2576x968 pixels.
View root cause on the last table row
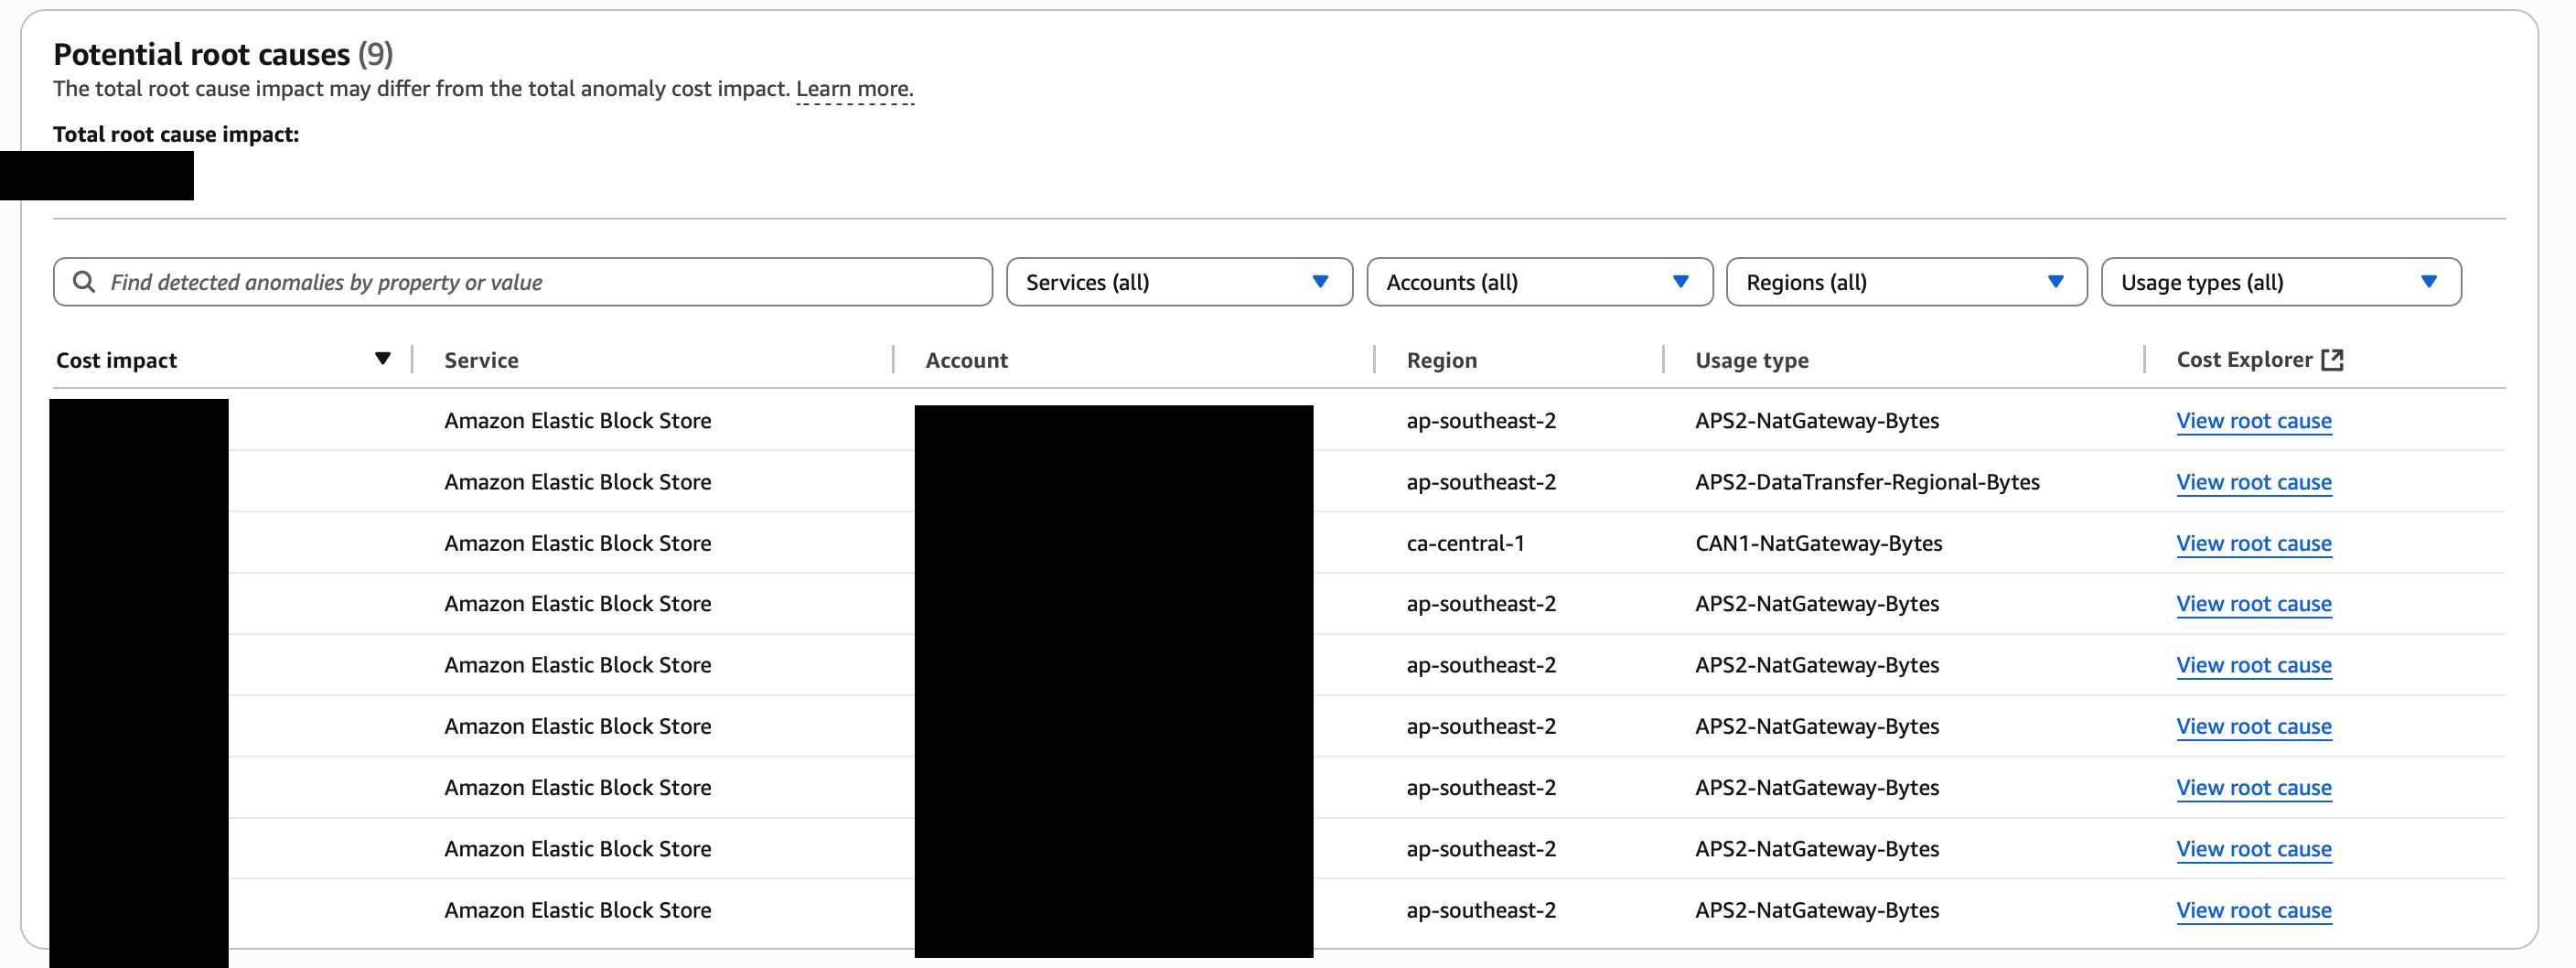click(2254, 910)
